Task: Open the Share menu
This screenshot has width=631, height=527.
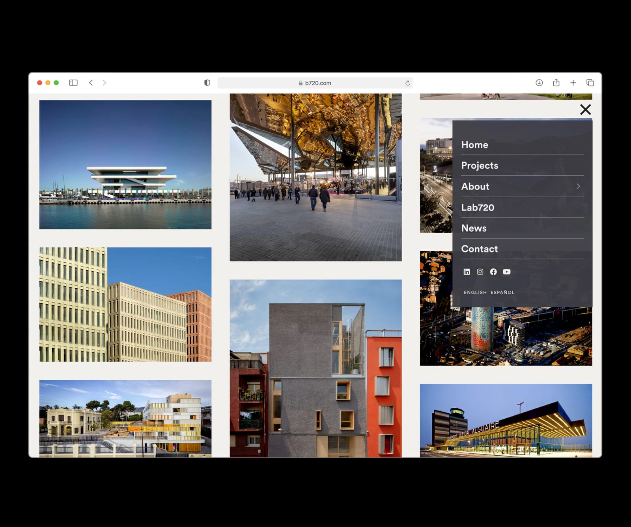Action: click(556, 82)
